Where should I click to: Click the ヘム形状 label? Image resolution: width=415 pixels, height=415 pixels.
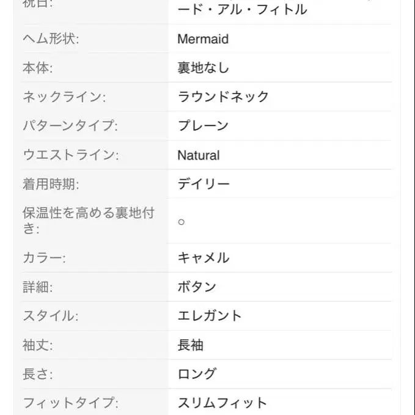tap(51, 39)
